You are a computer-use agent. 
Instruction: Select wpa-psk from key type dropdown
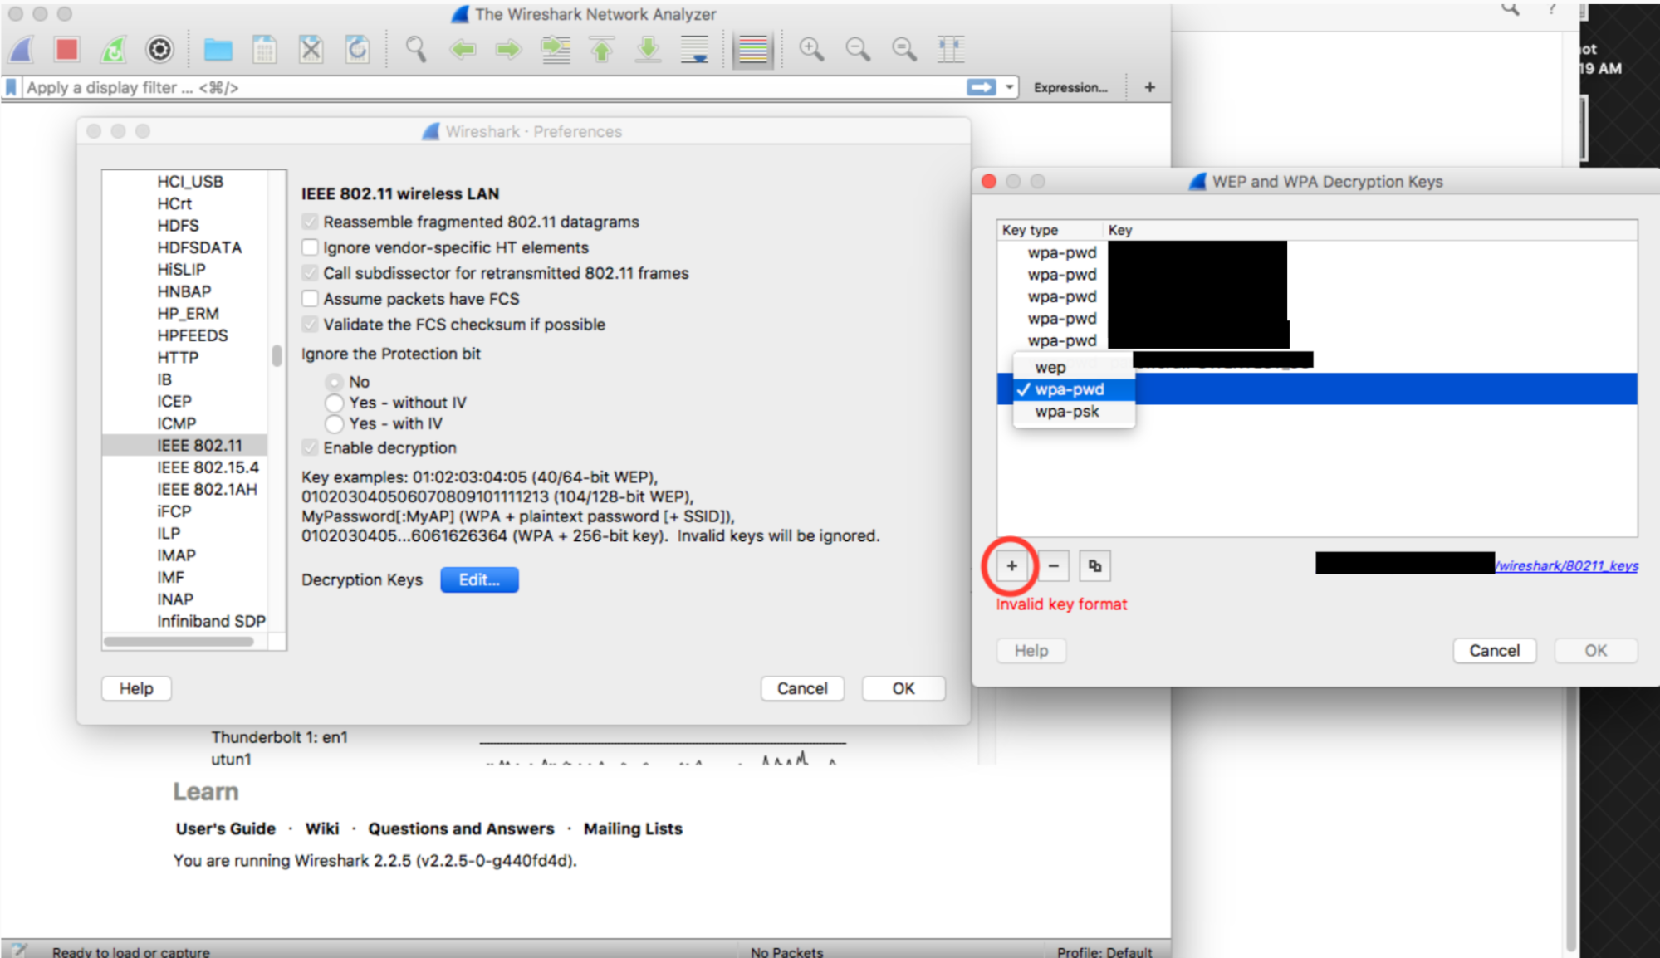pyautogui.click(x=1065, y=413)
